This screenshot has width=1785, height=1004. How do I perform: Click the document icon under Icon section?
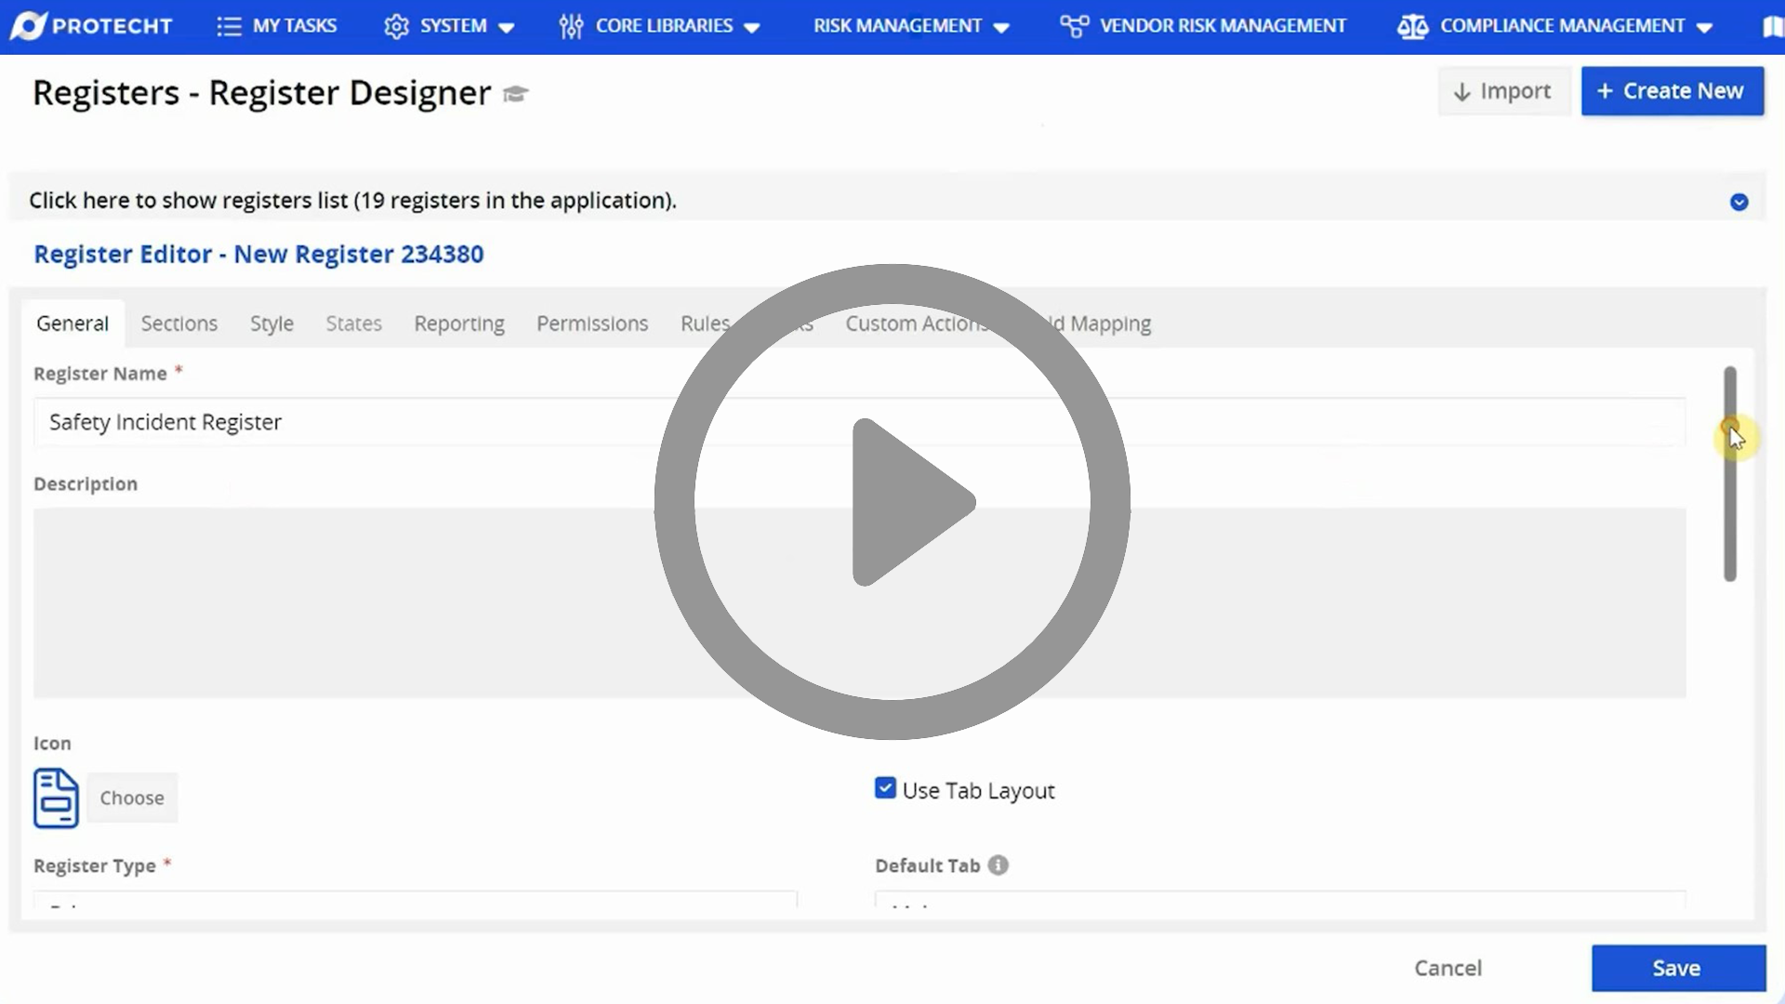pos(55,798)
